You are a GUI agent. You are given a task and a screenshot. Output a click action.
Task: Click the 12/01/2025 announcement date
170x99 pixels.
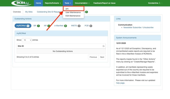tap(121, 43)
